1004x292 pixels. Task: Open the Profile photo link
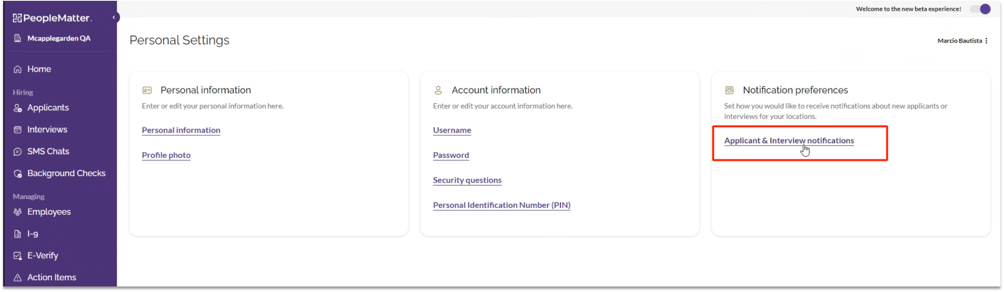click(166, 155)
